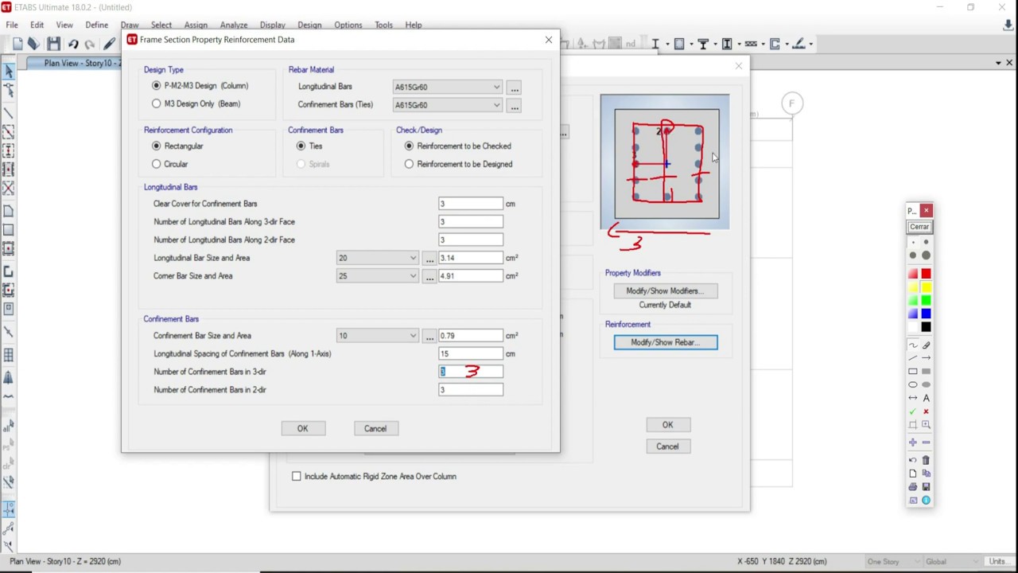The image size is (1018, 573).
Task: Select the freehand pen tool in the annotation palette
Action: click(x=912, y=345)
